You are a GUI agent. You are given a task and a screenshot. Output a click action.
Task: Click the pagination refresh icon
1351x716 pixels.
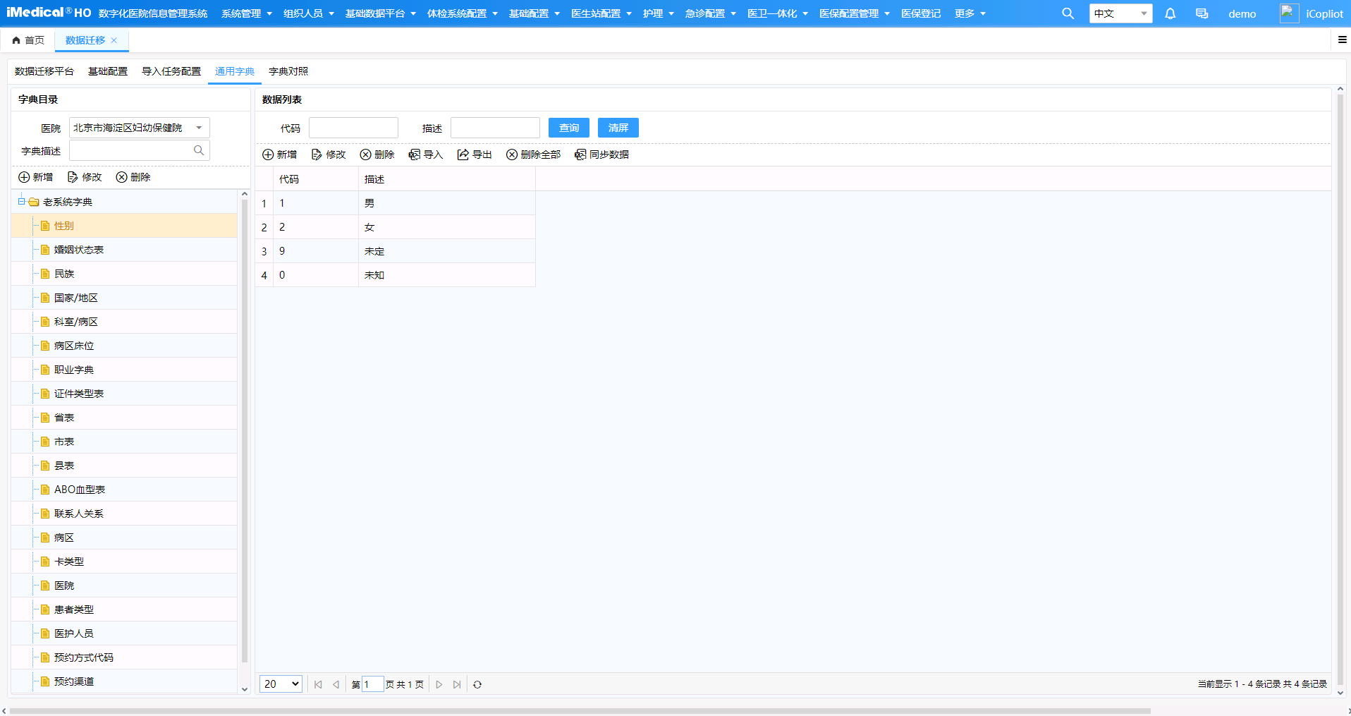(477, 684)
